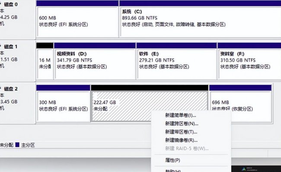The width and height of the screenshot is (281, 172).
Task: Select the 资料室 (F:) 310.50 GB partition
Action: [249, 61]
